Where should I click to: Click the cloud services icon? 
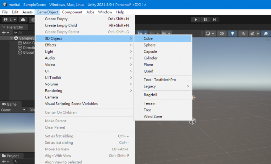tap(23, 20)
